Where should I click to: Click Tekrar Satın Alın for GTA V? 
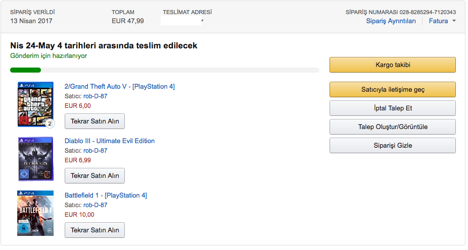click(x=95, y=121)
